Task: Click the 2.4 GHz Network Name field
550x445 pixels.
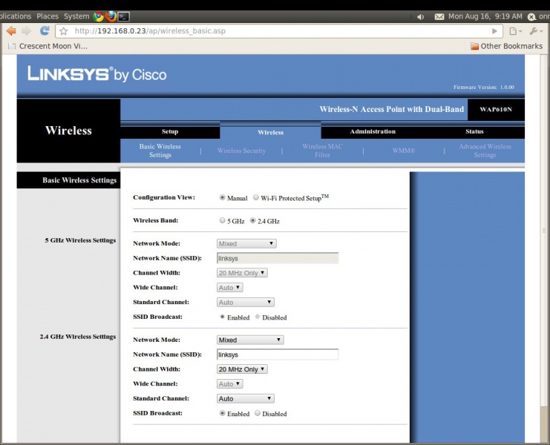Action: coord(277,355)
